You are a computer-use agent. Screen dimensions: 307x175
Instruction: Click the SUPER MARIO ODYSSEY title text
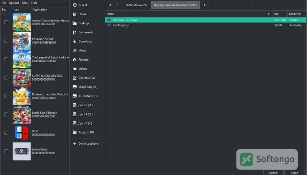tap(47, 76)
